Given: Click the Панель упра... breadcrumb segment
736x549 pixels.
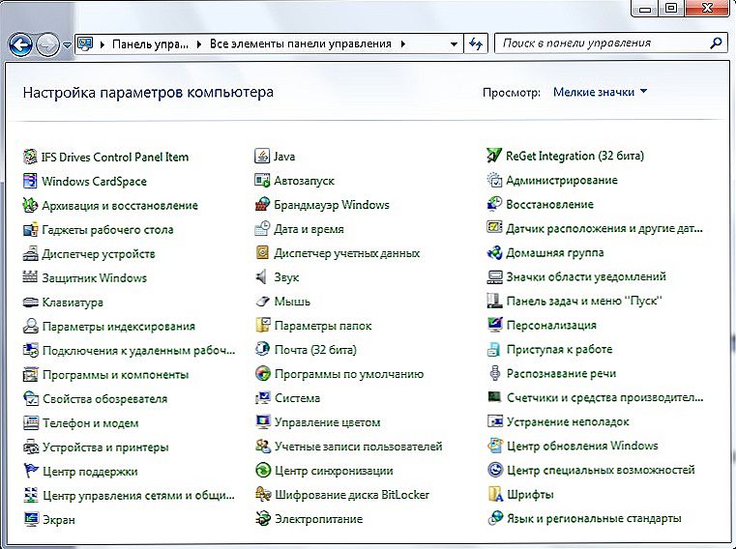Looking at the screenshot, I should (x=150, y=44).
